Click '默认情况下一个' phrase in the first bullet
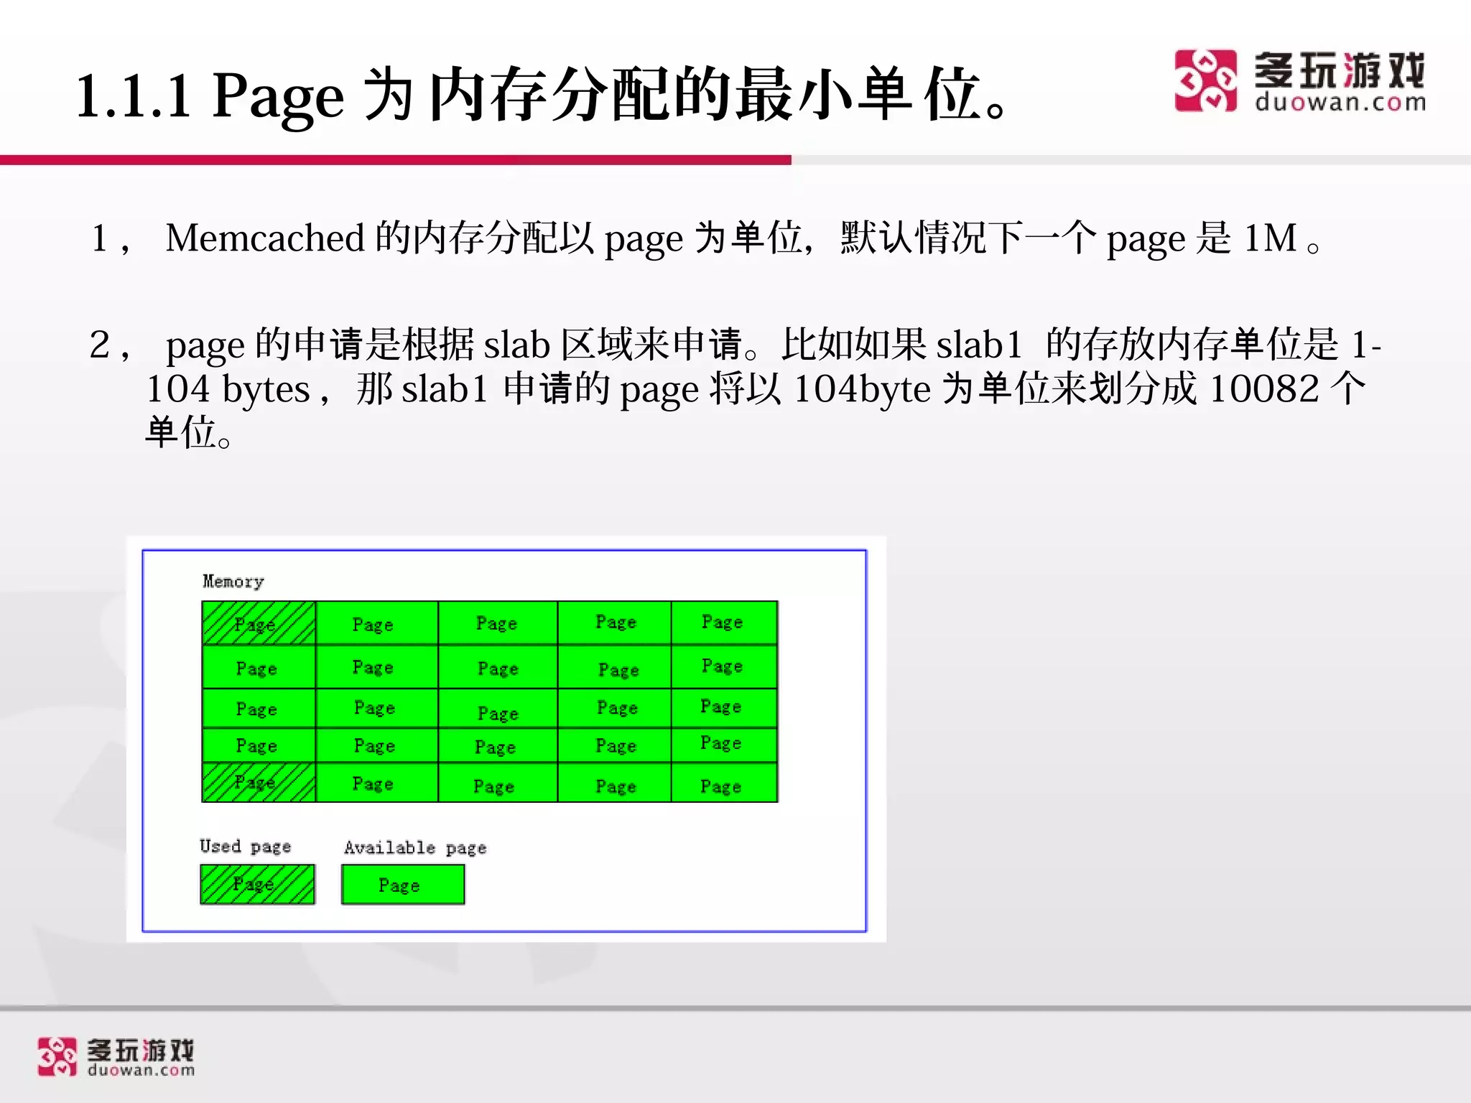Viewport: 1471px width, 1103px height. tap(969, 238)
